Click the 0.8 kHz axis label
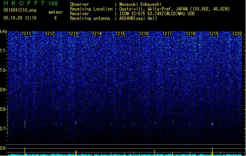The image size is (246, 156). tap(4, 109)
